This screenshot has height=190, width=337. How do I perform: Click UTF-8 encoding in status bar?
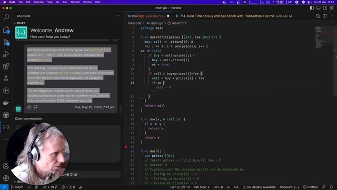(x=218, y=187)
